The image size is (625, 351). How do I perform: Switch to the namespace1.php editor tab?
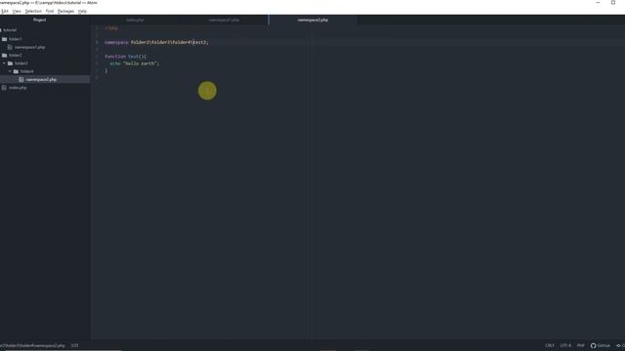(224, 19)
